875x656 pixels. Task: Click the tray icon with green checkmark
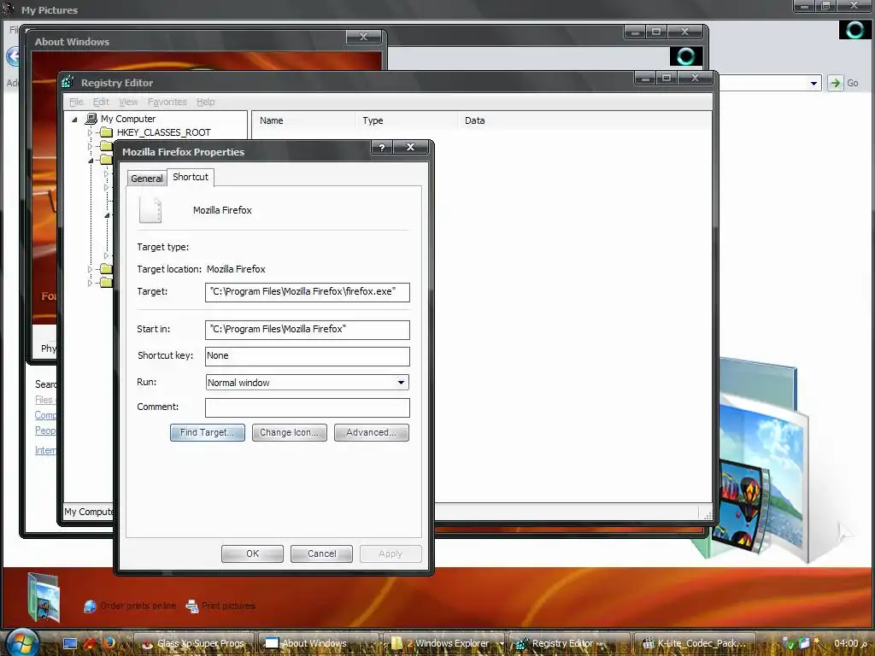pos(787,644)
